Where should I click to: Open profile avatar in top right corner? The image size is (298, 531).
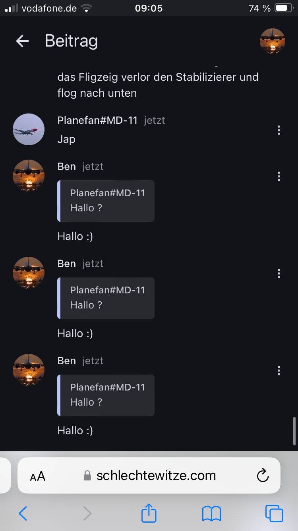point(273,41)
